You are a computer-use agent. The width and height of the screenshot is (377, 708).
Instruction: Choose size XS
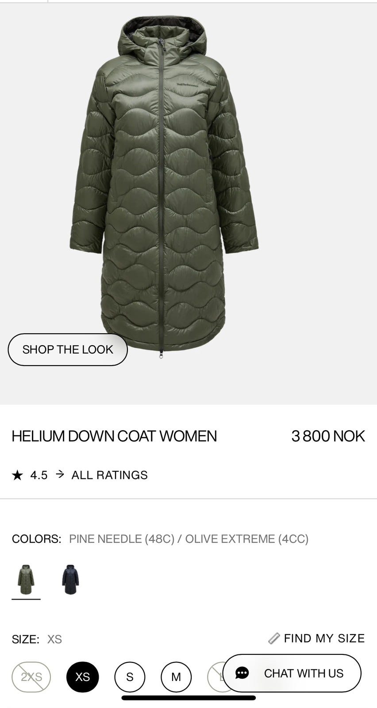click(82, 677)
